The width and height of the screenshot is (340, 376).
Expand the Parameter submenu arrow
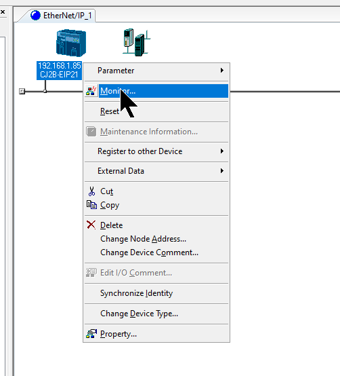pos(222,71)
